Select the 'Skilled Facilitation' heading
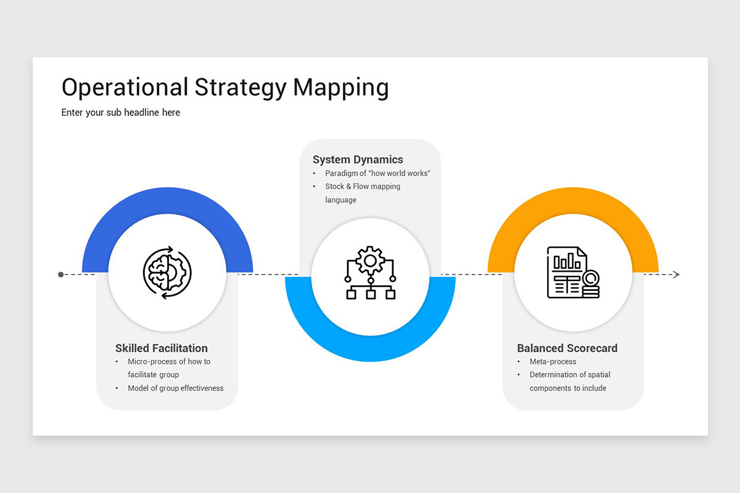This screenshot has width=740, height=493. [x=161, y=348]
